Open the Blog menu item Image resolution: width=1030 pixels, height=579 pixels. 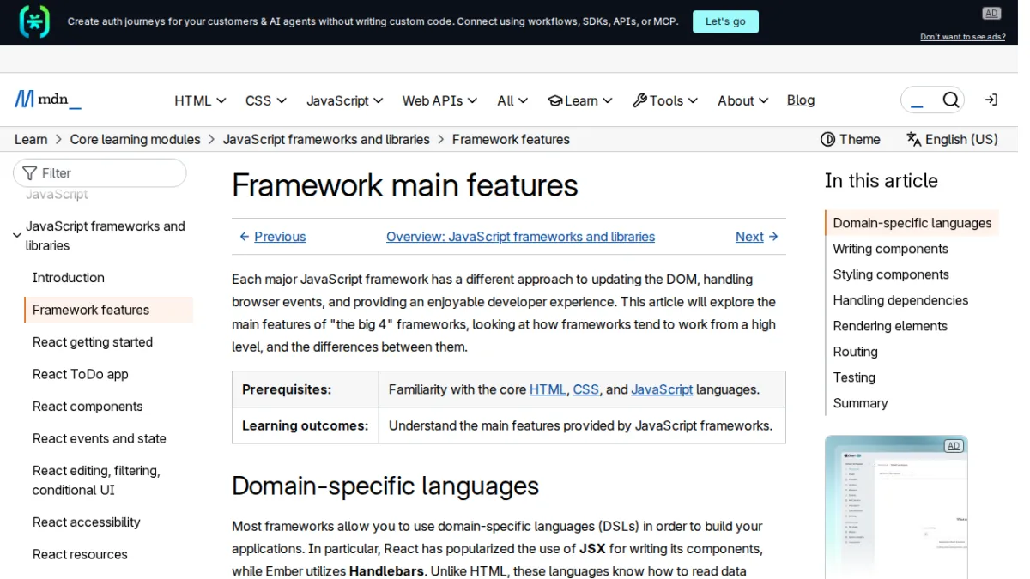tap(801, 100)
